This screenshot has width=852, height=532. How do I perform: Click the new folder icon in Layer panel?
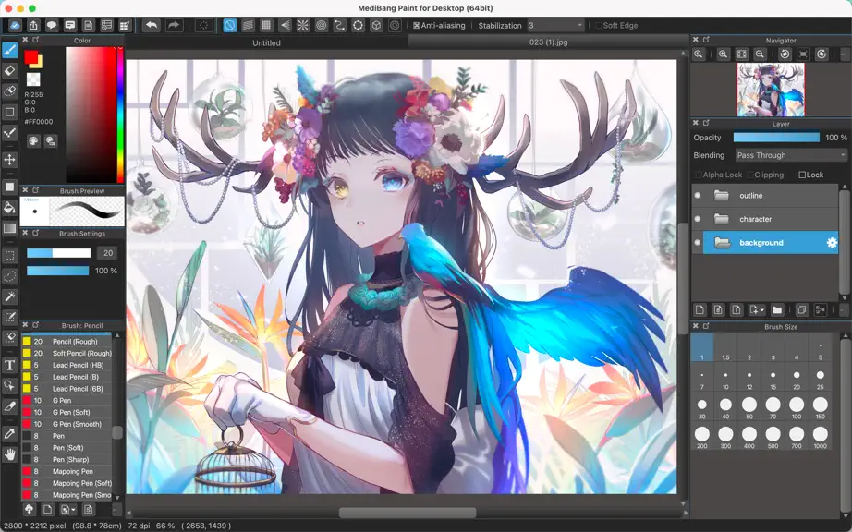[777, 310]
